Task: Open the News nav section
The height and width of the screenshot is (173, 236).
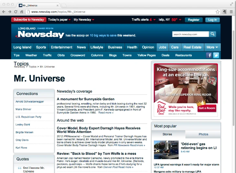Action: (81, 47)
